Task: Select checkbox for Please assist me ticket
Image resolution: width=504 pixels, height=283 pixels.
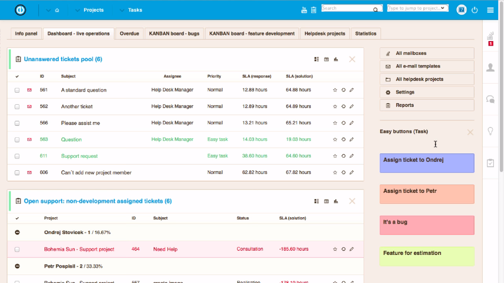Action: (17, 123)
